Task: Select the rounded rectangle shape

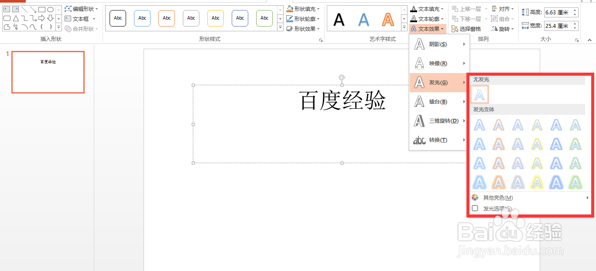Action: [x=7, y=18]
